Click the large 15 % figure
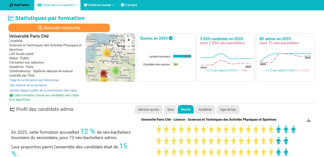Screen dimensions: 324x157 coord(123,147)
